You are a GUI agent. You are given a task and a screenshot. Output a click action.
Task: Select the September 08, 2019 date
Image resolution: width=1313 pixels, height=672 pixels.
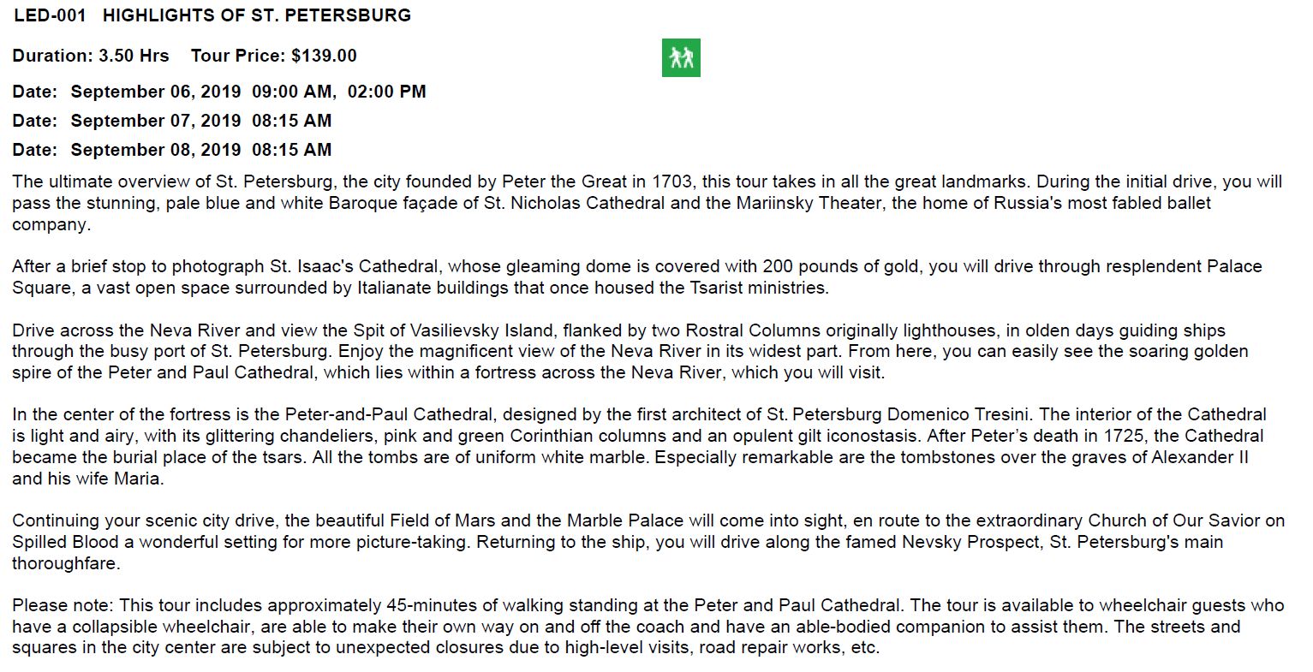coord(156,150)
